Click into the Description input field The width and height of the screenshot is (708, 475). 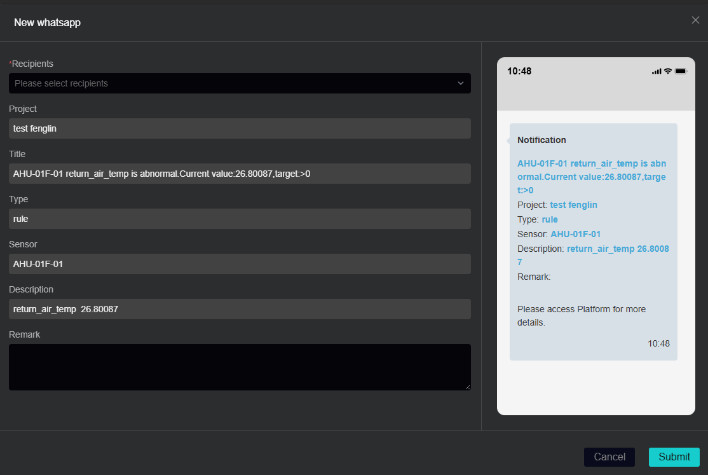[240, 309]
